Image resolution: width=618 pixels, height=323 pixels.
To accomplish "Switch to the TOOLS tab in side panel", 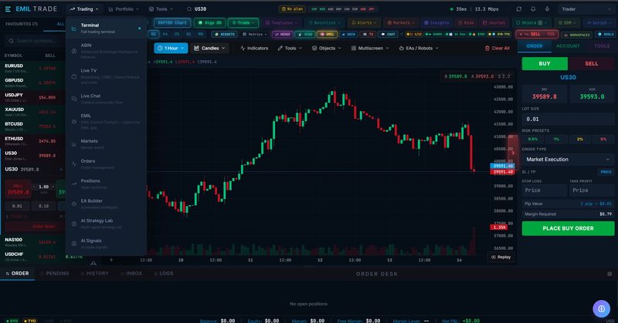I will click(602, 46).
